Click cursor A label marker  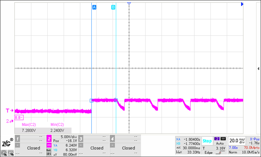pyautogui.click(x=94, y=7)
